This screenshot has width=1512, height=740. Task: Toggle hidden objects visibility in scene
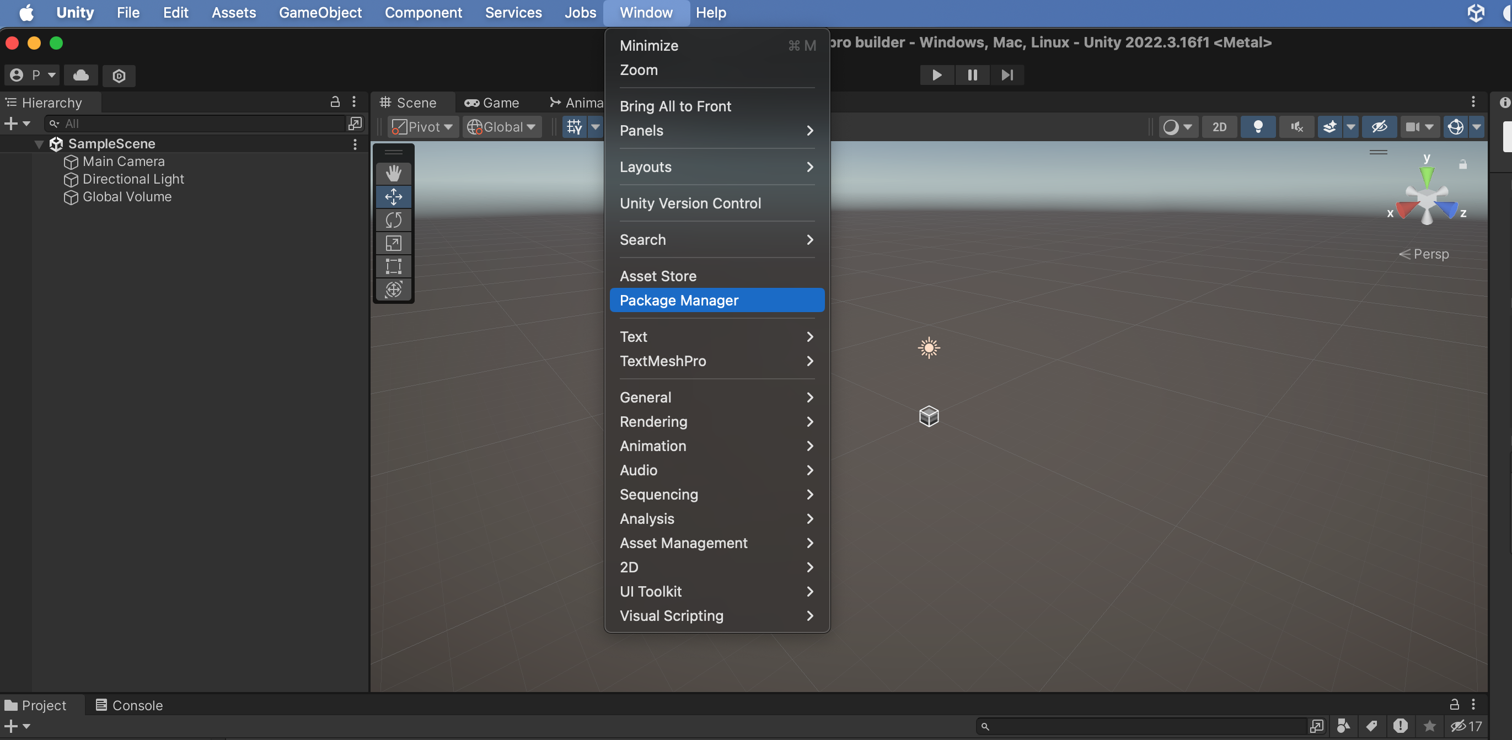[x=1379, y=127]
